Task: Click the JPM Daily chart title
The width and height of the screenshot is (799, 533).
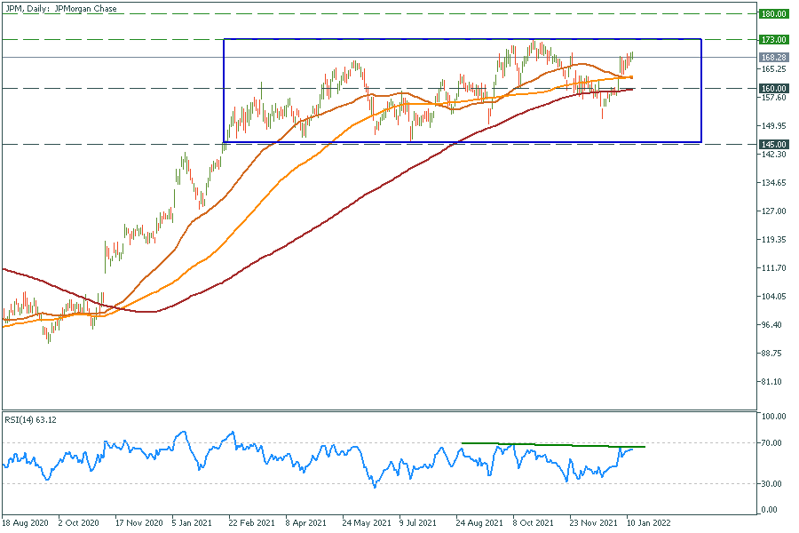Action: (x=60, y=9)
